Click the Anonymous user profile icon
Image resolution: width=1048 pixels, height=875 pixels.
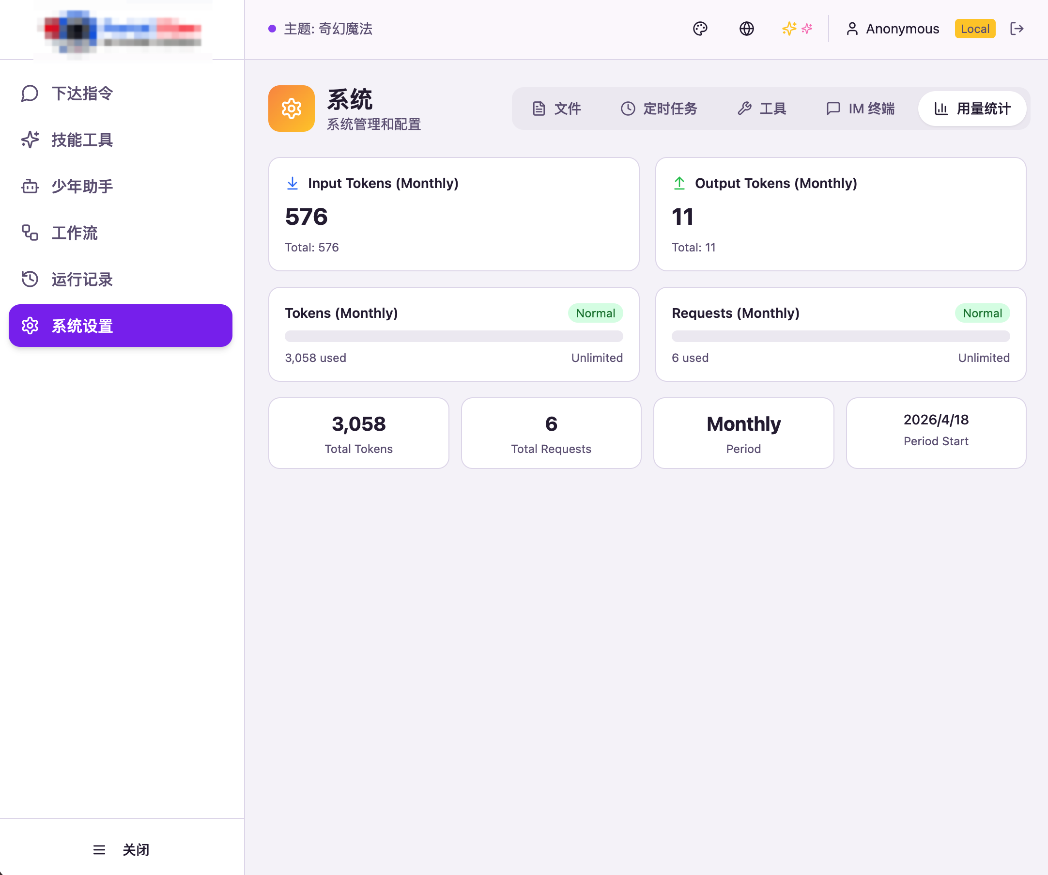coord(852,29)
